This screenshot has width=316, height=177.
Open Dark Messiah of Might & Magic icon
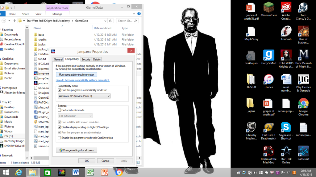303,59
